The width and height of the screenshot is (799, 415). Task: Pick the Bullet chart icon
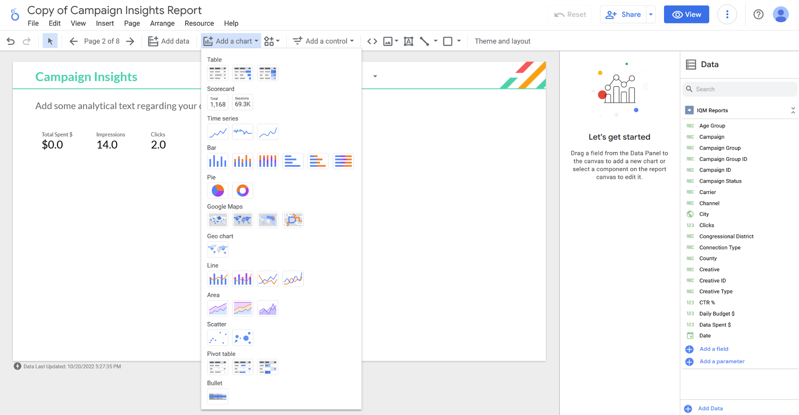pyautogui.click(x=218, y=397)
